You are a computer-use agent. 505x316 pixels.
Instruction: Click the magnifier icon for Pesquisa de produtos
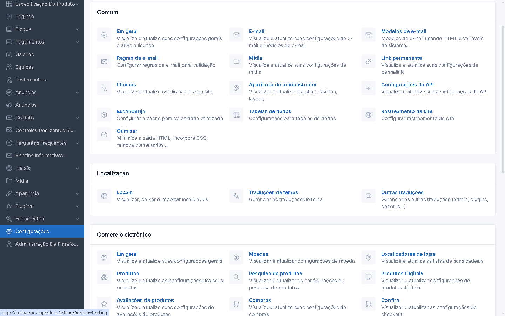coord(236,277)
